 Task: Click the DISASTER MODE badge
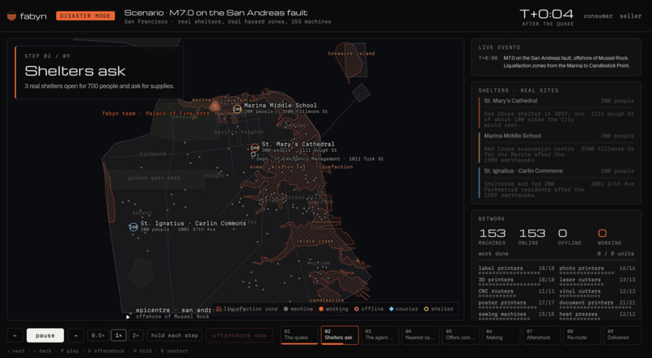[x=85, y=16]
